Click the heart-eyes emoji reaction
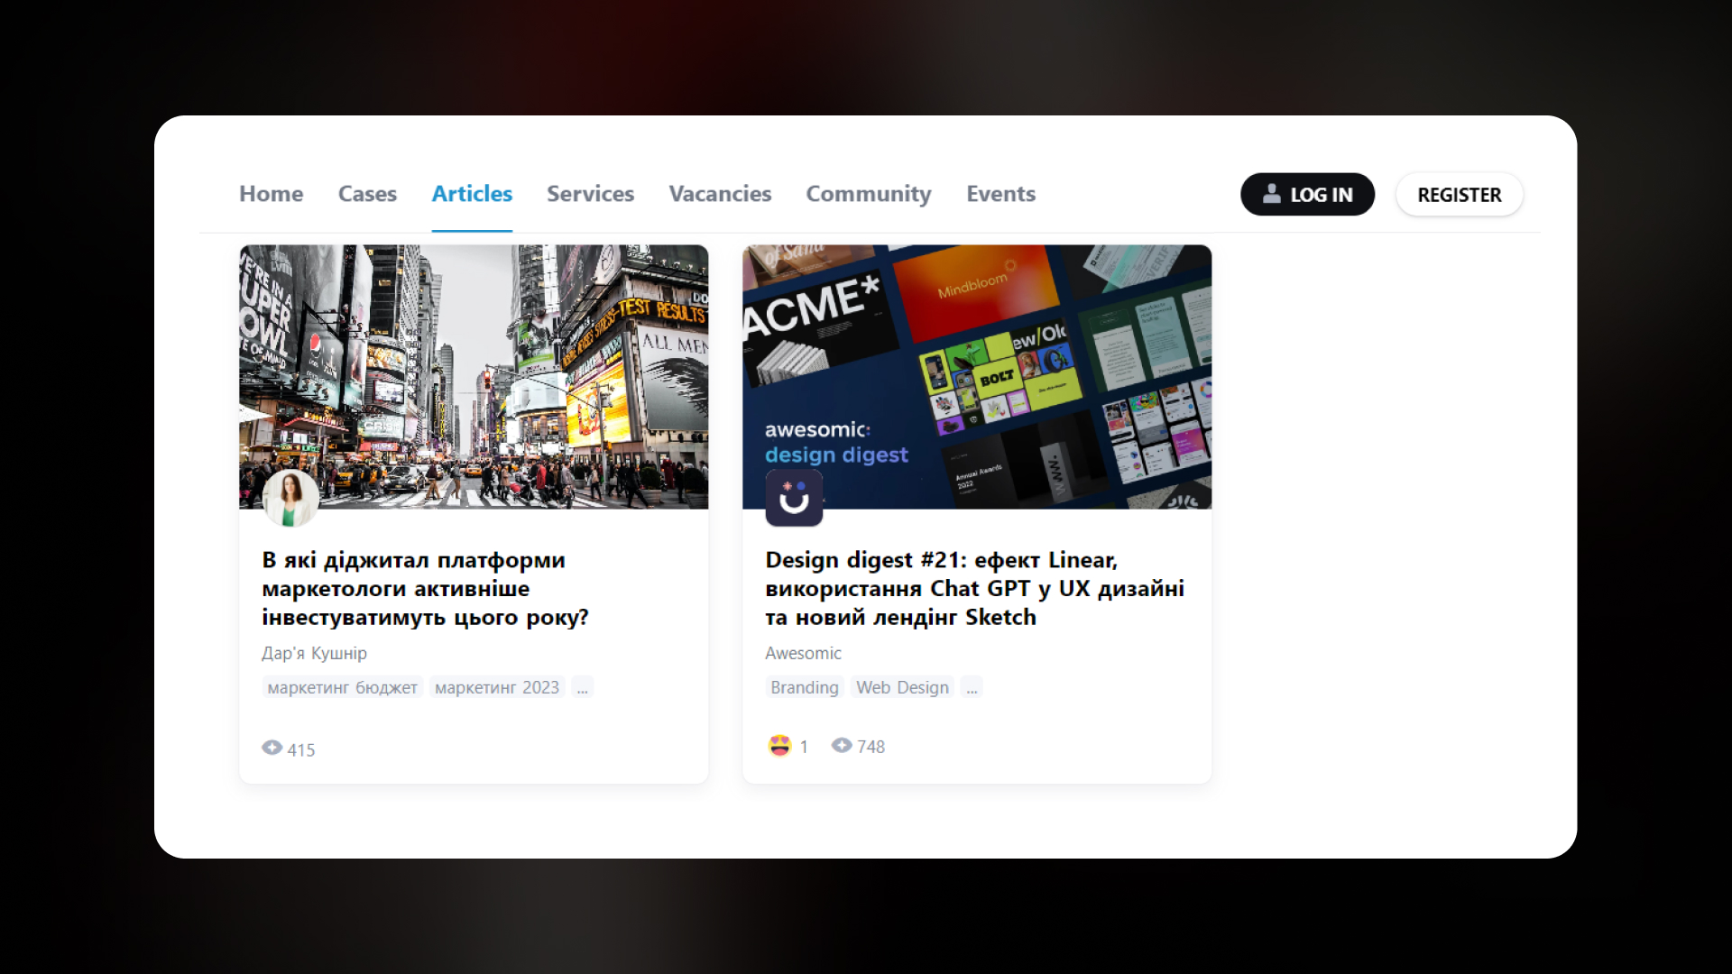1732x974 pixels. click(x=779, y=746)
